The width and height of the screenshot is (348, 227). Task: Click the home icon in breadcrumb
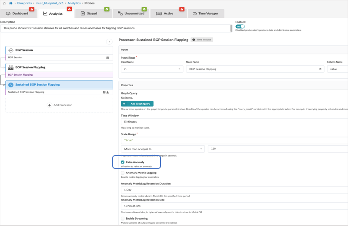[x=11, y=3]
